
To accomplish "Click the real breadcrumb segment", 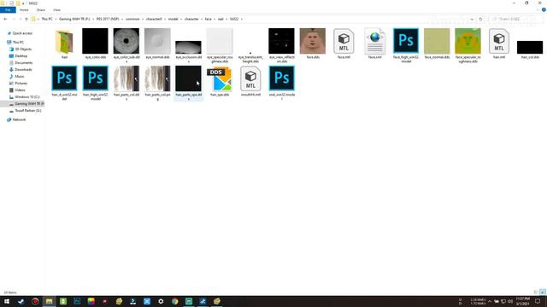I will [x=221, y=19].
